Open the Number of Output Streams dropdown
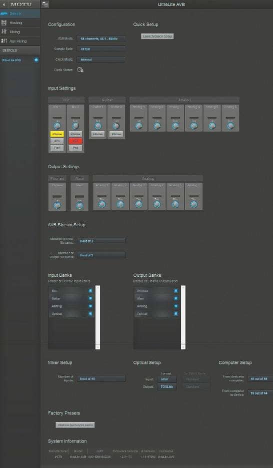 [101, 255]
